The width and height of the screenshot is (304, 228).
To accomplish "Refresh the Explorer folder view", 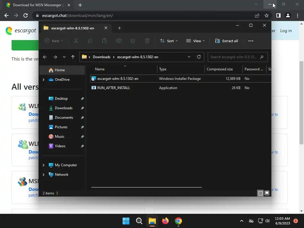I will coord(199,57).
